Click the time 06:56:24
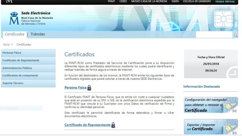 (x=211, y=71)
